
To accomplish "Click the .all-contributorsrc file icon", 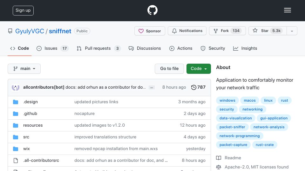I will tap(16, 161).
